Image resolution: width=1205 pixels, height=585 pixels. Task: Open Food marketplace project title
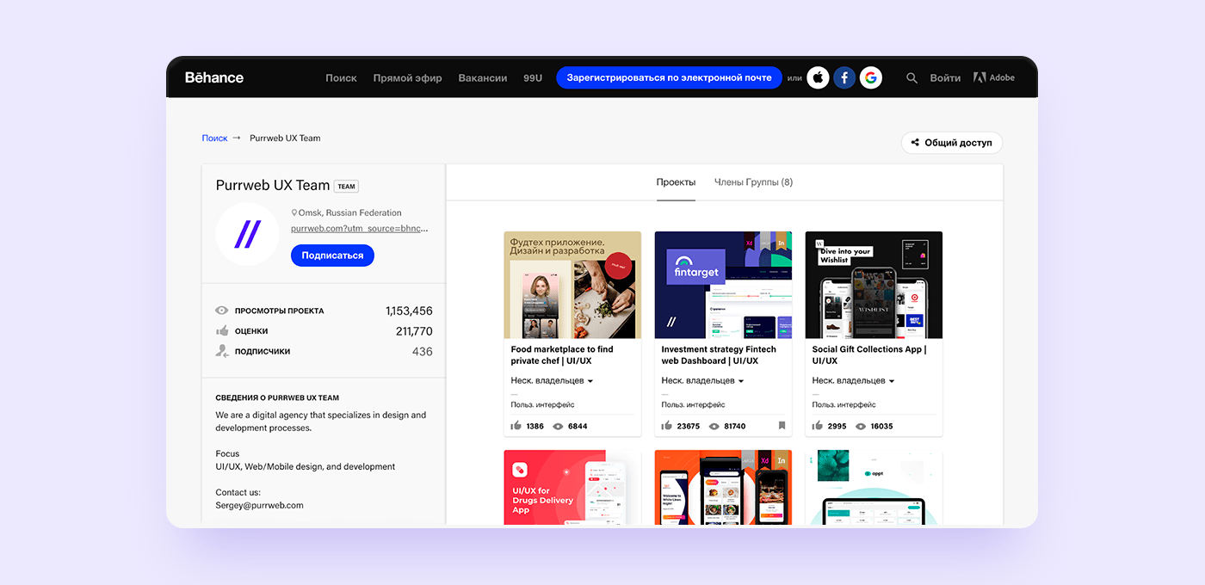click(x=562, y=355)
